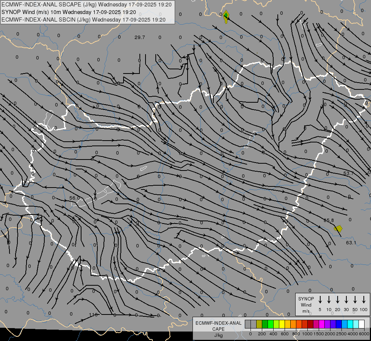Viewport: 371px width, 341px height.
Task: Click the 116 value near the bottom
Action: [x=93, y=315]
